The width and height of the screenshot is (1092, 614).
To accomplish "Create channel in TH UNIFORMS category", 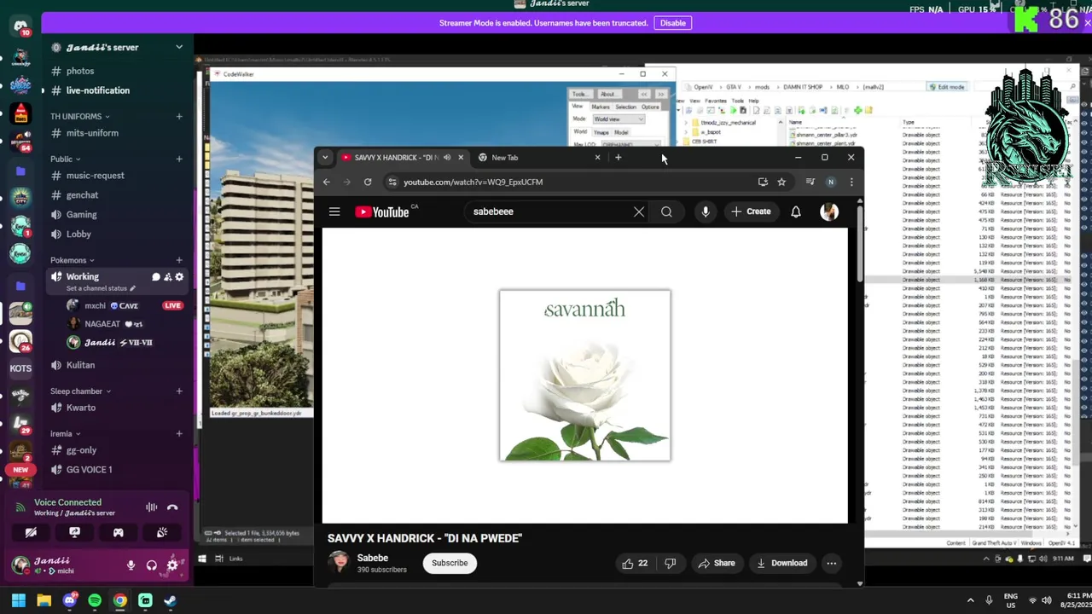I will click(179, 116).
